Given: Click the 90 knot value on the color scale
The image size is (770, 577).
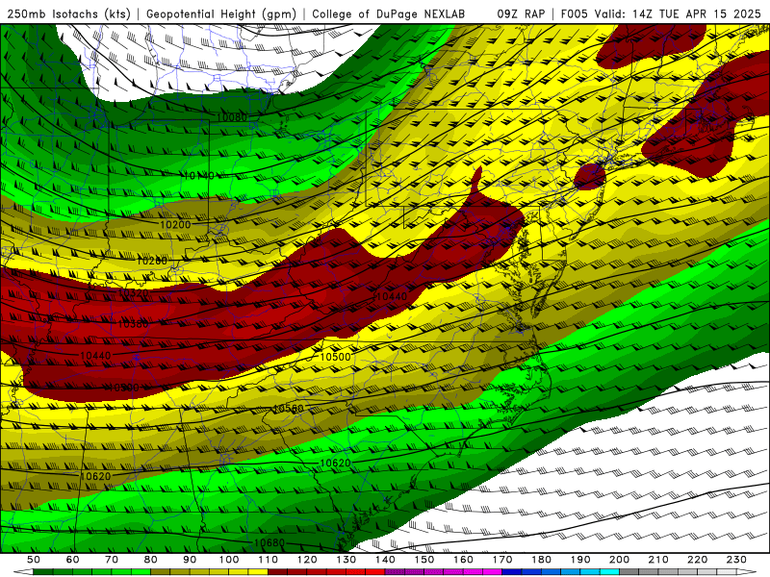Looking at the screenshot, I should tap(190, 560).
